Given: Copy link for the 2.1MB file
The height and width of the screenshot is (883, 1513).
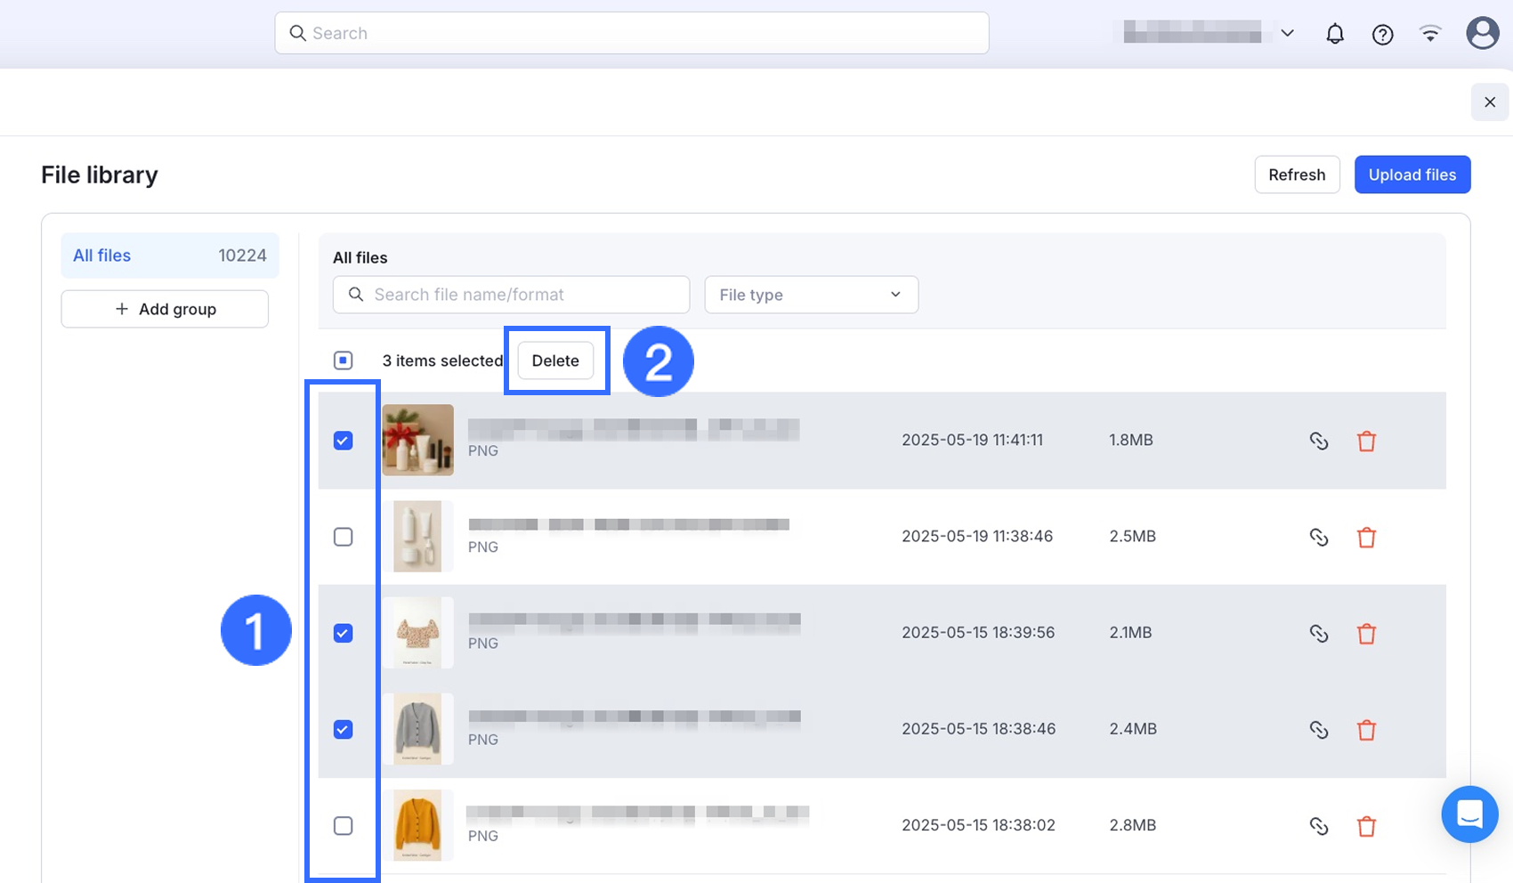Looking at the screenshot, I should tap(1318, 633).
